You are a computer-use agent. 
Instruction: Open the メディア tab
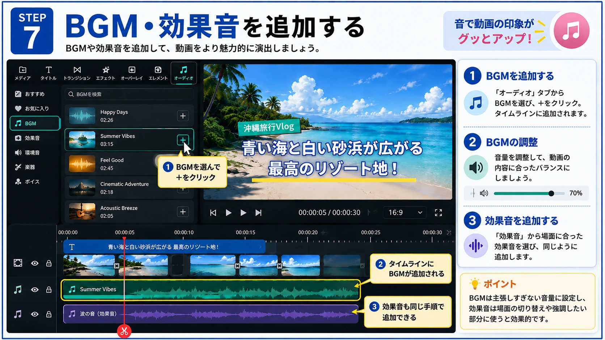click(x=22, y=73)
